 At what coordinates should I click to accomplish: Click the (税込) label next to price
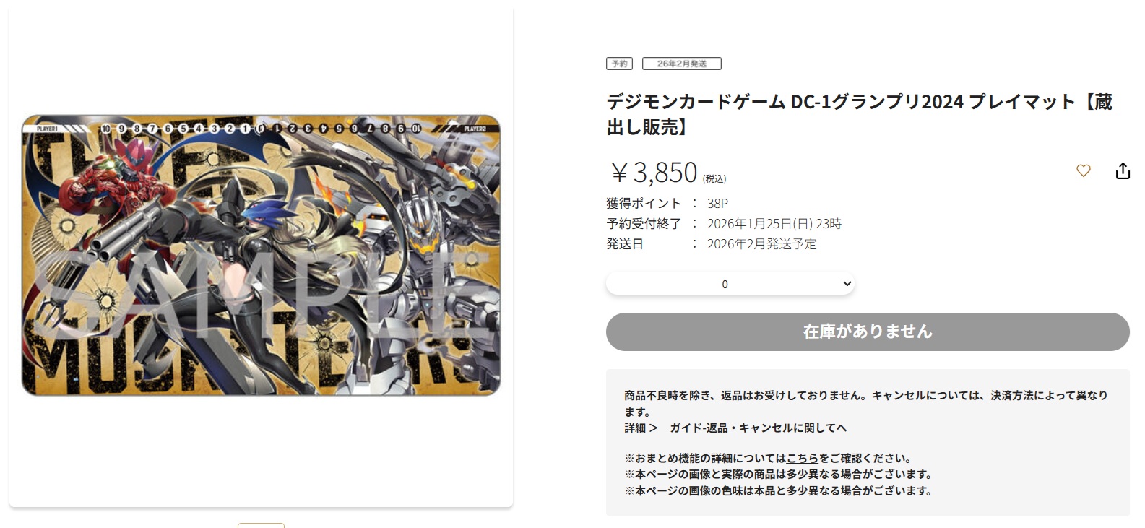714,178
